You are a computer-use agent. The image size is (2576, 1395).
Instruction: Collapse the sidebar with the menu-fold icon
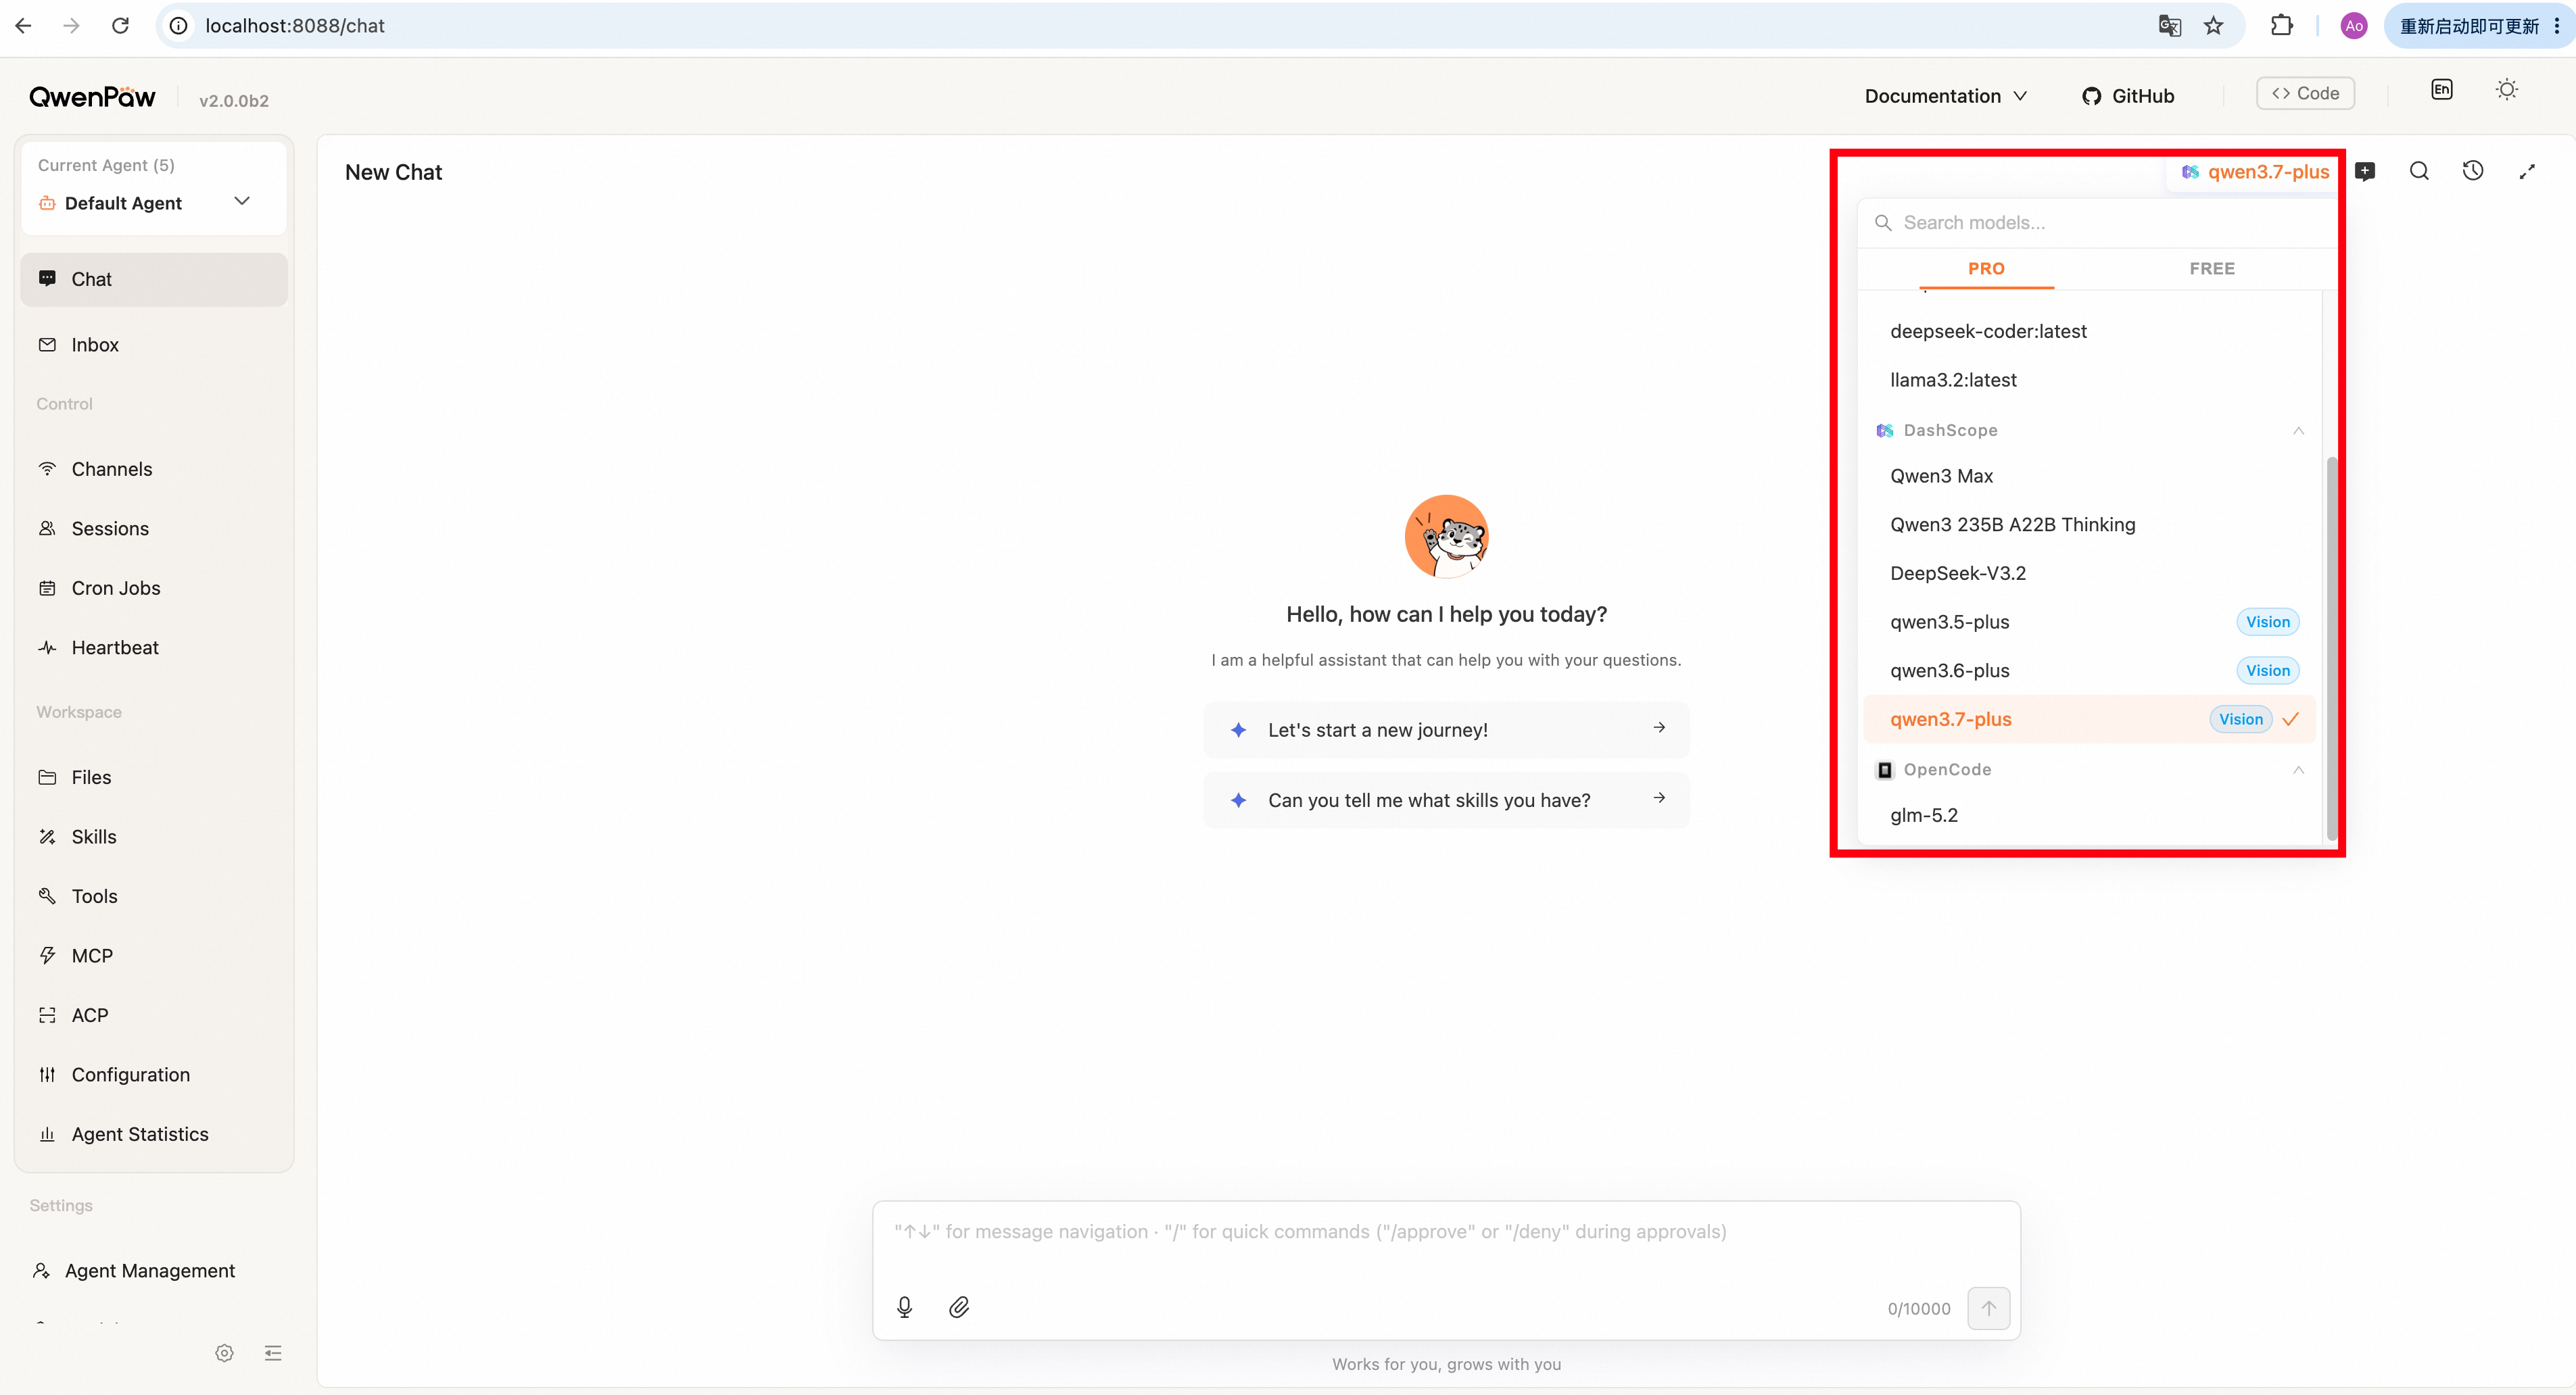click(273, 1353)
